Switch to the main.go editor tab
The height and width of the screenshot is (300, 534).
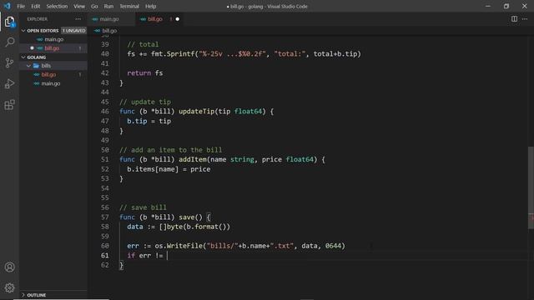click(x=111, y=19)
